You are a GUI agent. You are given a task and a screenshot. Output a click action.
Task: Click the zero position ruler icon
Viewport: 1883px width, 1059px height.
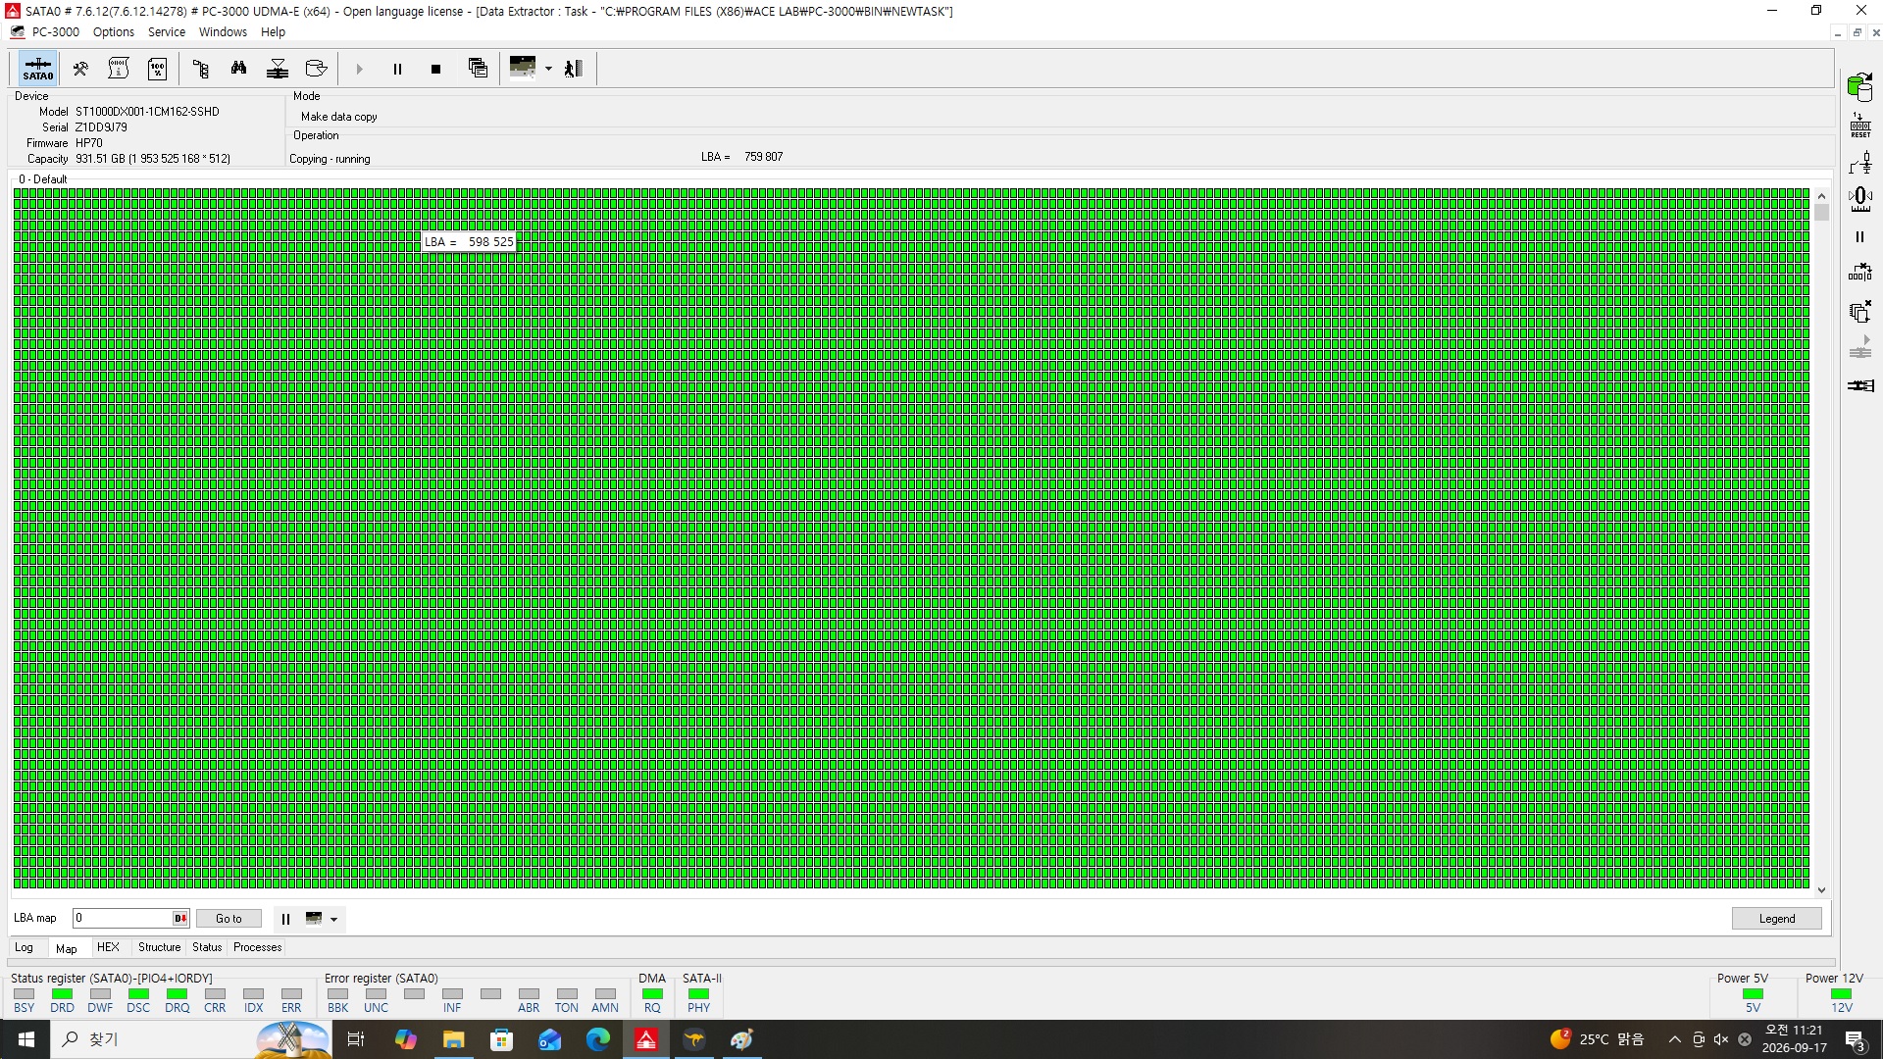click(1859, 200)
